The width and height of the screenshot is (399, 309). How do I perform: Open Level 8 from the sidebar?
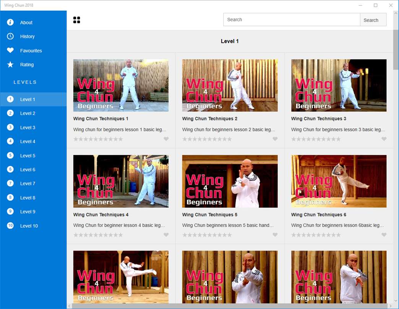(x=33, y=198)
